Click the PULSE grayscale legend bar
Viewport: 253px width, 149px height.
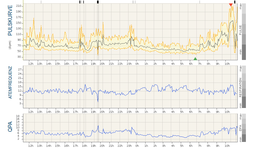(244, 32)
